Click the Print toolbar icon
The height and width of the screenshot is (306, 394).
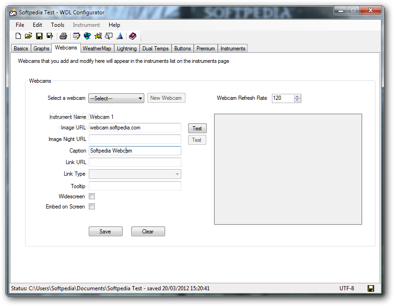63,36
